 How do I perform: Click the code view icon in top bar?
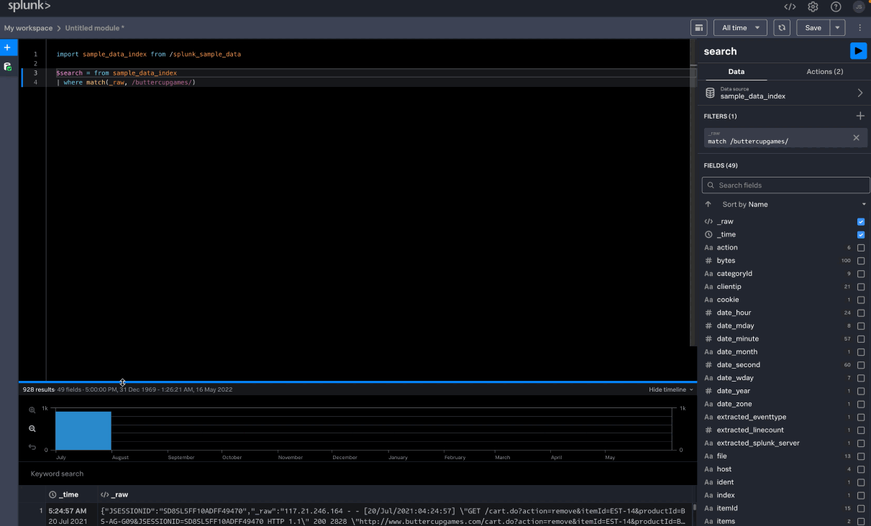click(x=790, y=6)
